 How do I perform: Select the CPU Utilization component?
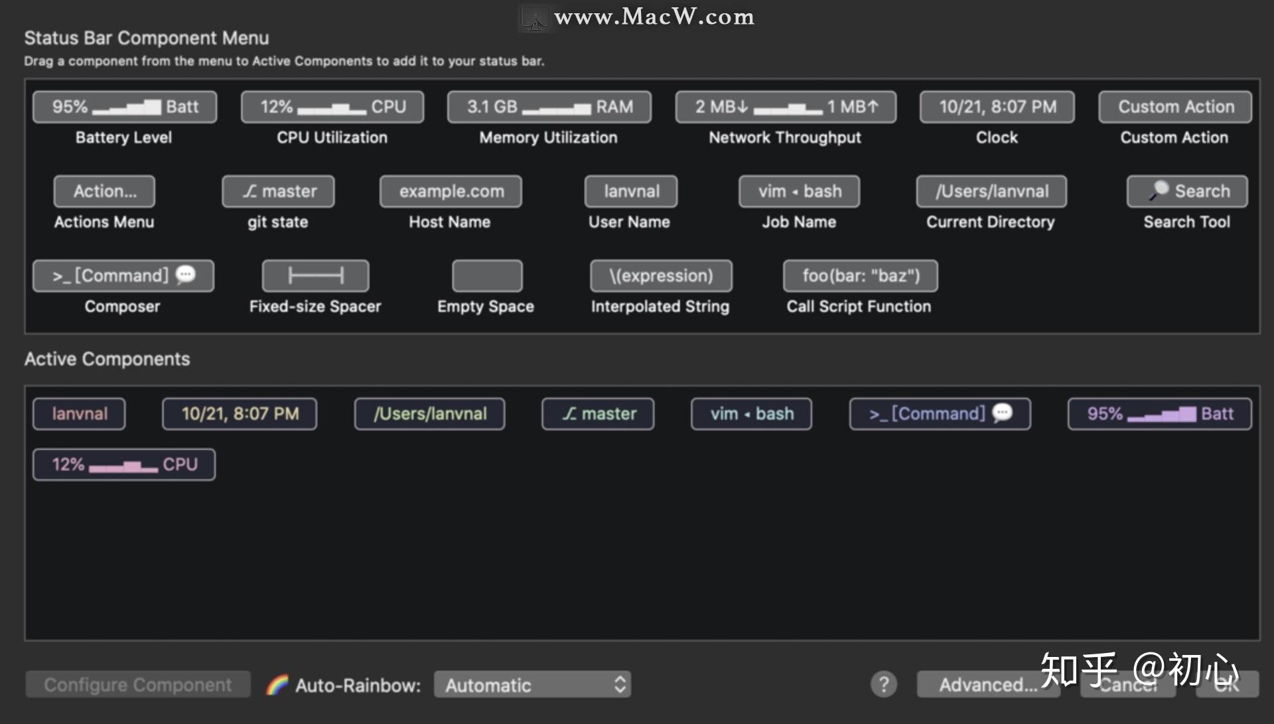(x=332, y=106)
